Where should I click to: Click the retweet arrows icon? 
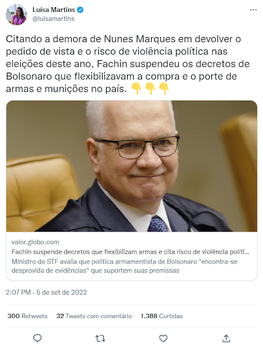tap(100, 338)
